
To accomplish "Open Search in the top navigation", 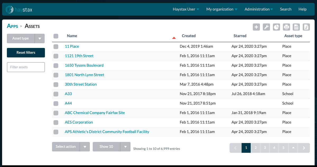I will (286, 9).
